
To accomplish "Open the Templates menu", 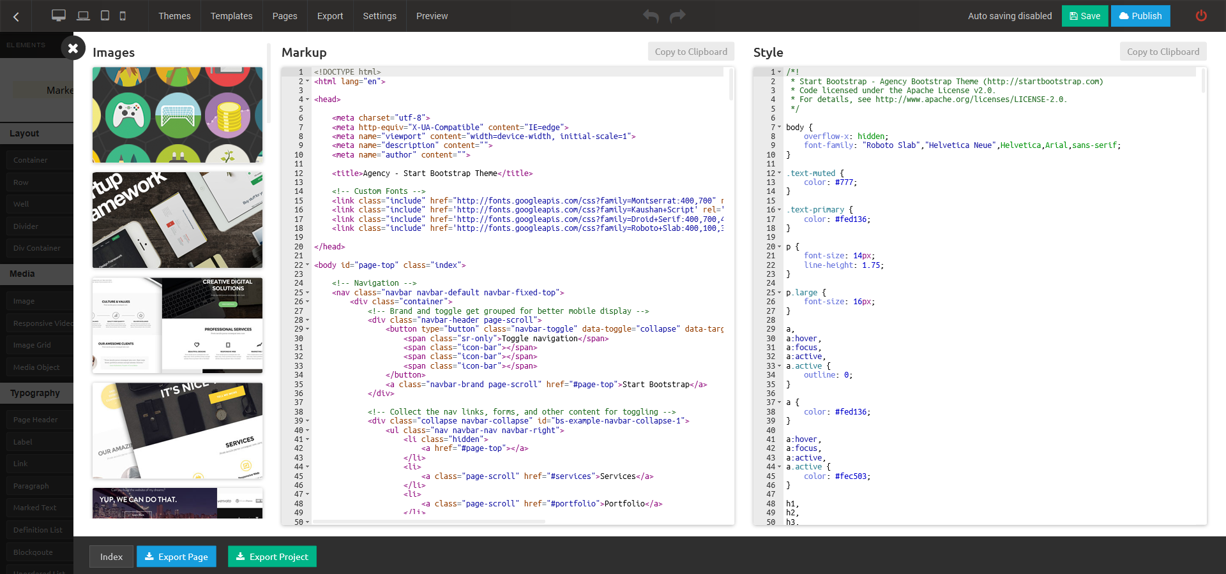I will [x=231, y=16].
